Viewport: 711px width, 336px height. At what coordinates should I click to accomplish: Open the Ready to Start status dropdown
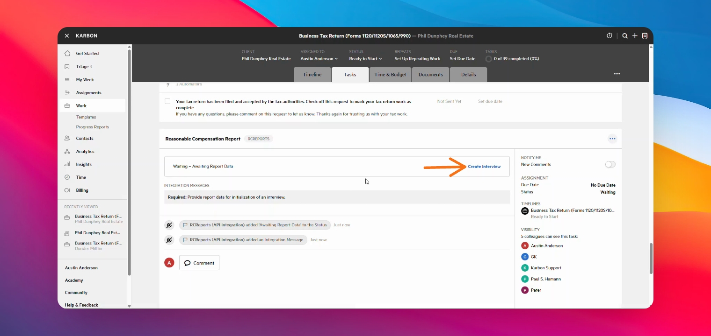[x=365, y=59]
